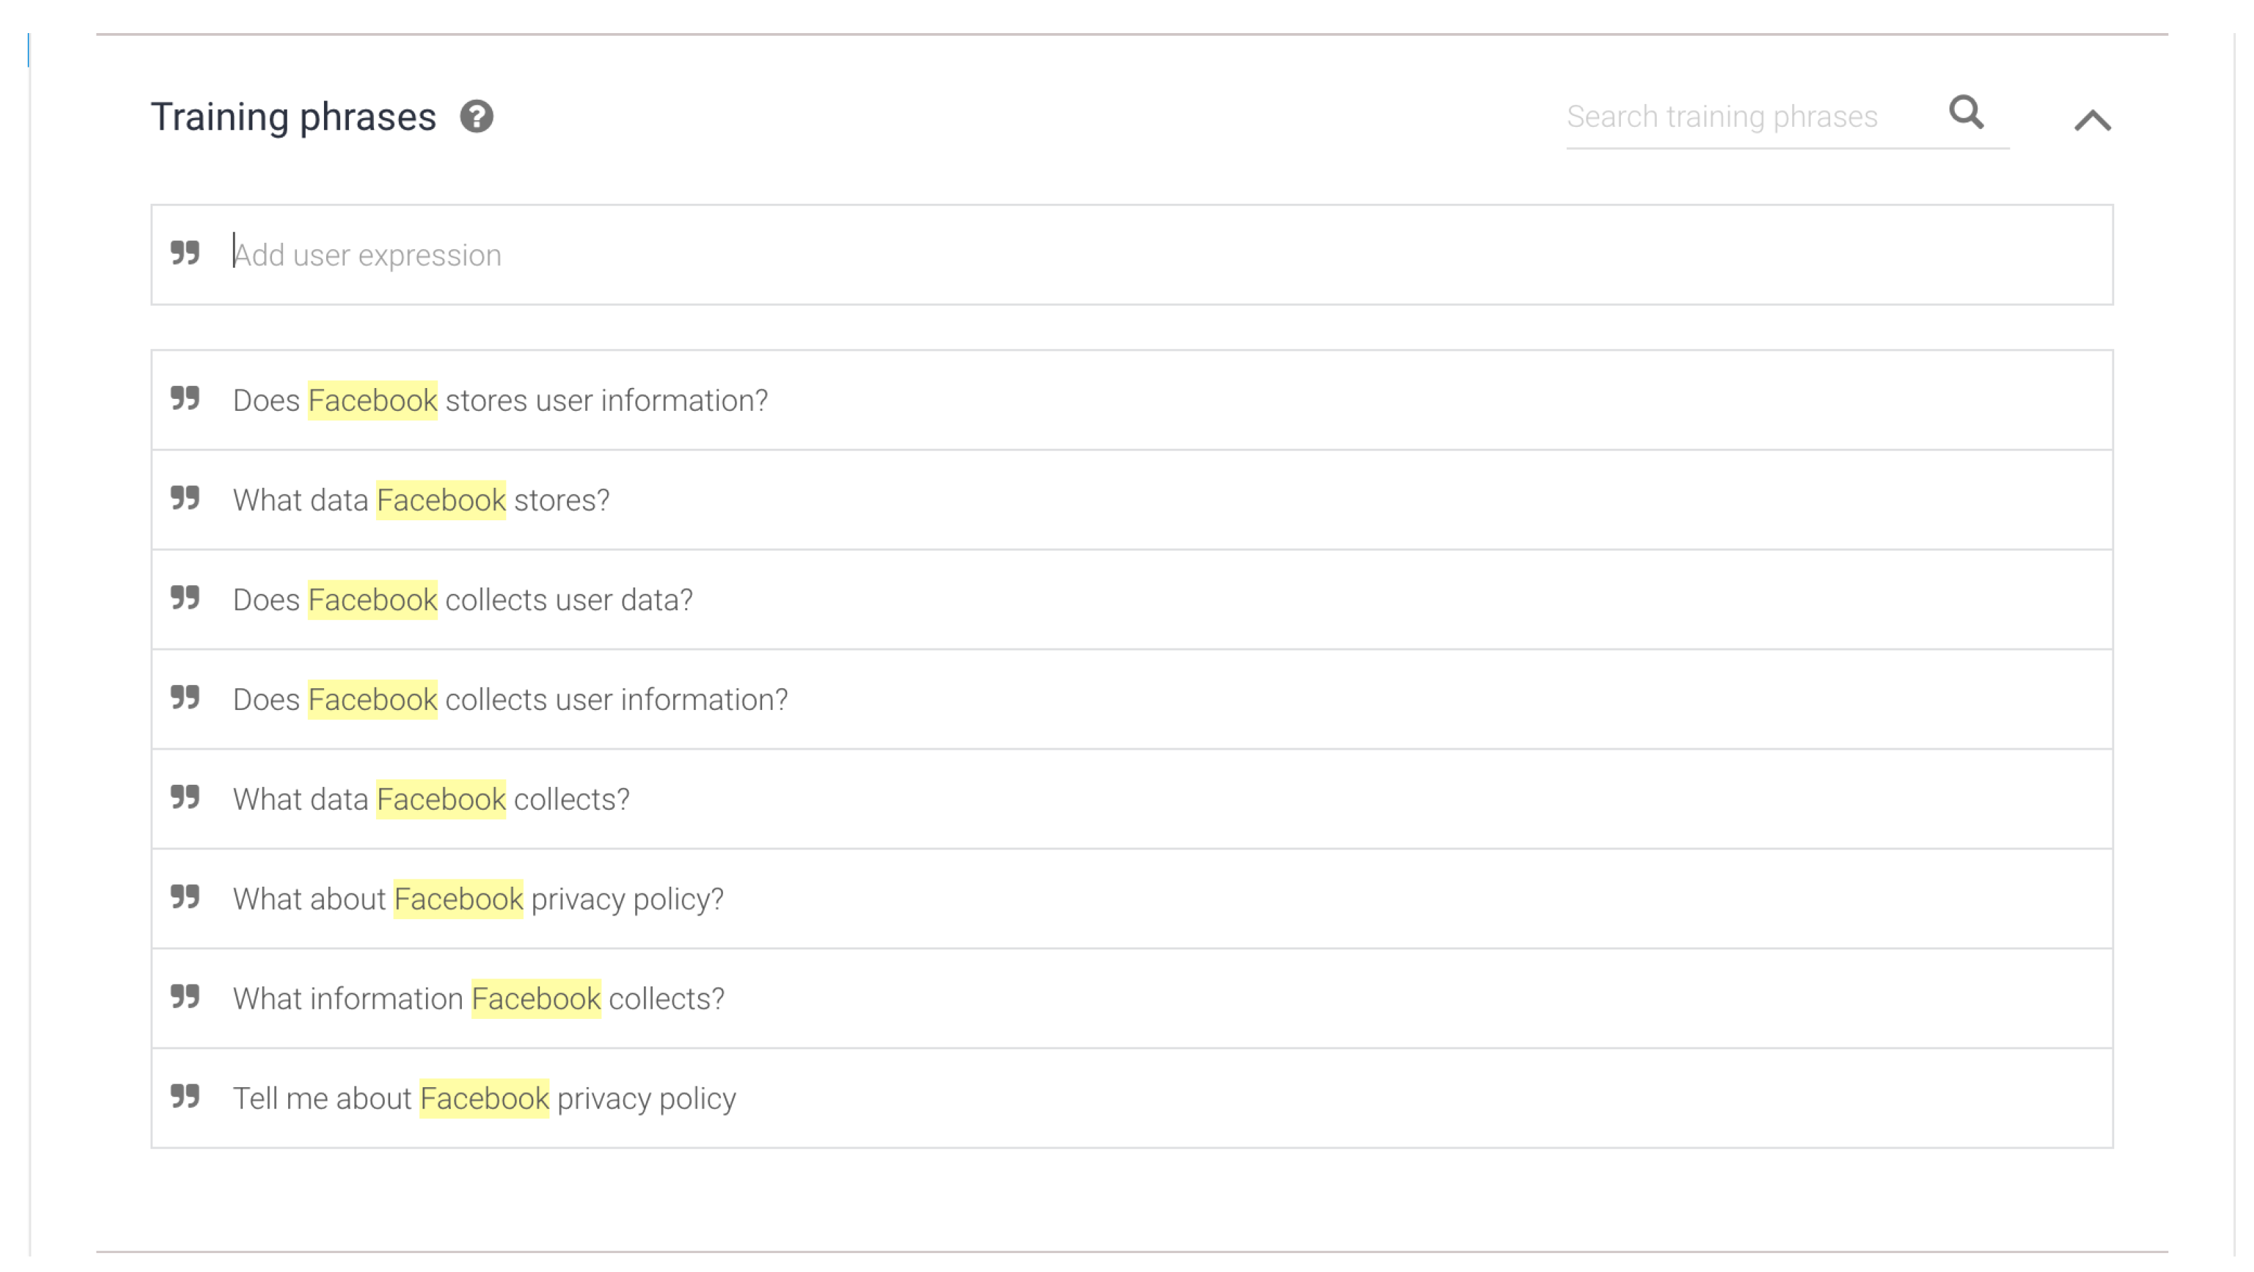
Task: Click quote icon for 'What data Facebook collects?'
Action: click(x=186, y=797)
